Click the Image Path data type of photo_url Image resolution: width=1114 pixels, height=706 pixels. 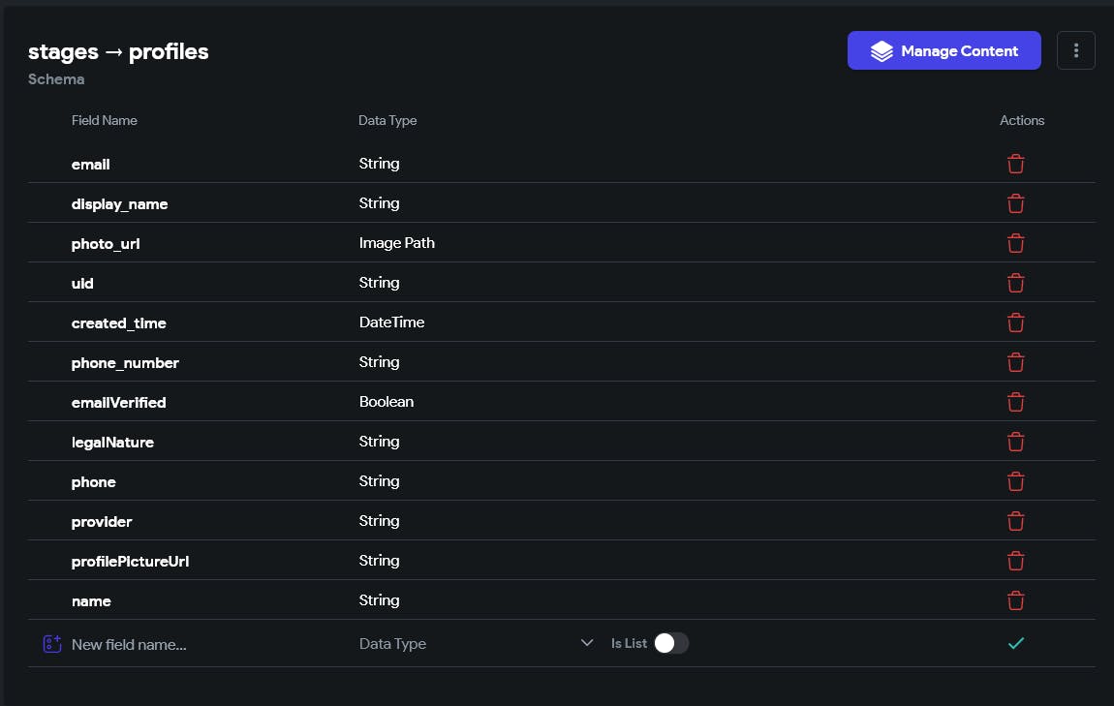coord(396,243)
